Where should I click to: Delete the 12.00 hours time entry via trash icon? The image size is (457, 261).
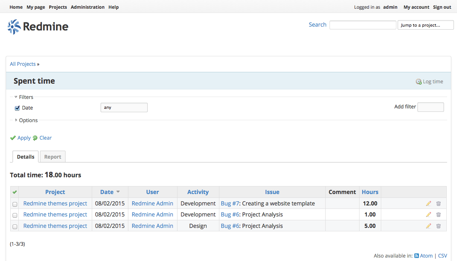point(438,204)
